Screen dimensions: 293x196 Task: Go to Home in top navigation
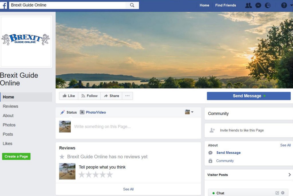click(x=204, y=5)
